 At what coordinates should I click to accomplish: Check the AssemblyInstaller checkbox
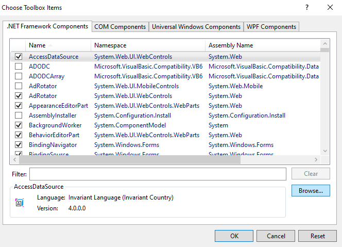19,116
